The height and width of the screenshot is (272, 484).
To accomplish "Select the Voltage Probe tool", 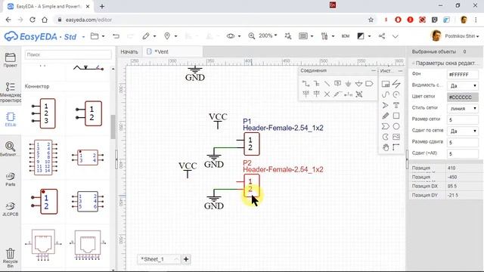I will pos(338,94).
